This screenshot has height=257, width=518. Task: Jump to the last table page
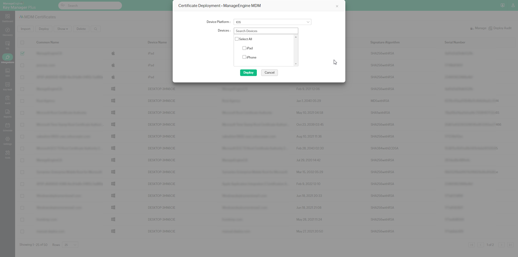coord(510,245)
